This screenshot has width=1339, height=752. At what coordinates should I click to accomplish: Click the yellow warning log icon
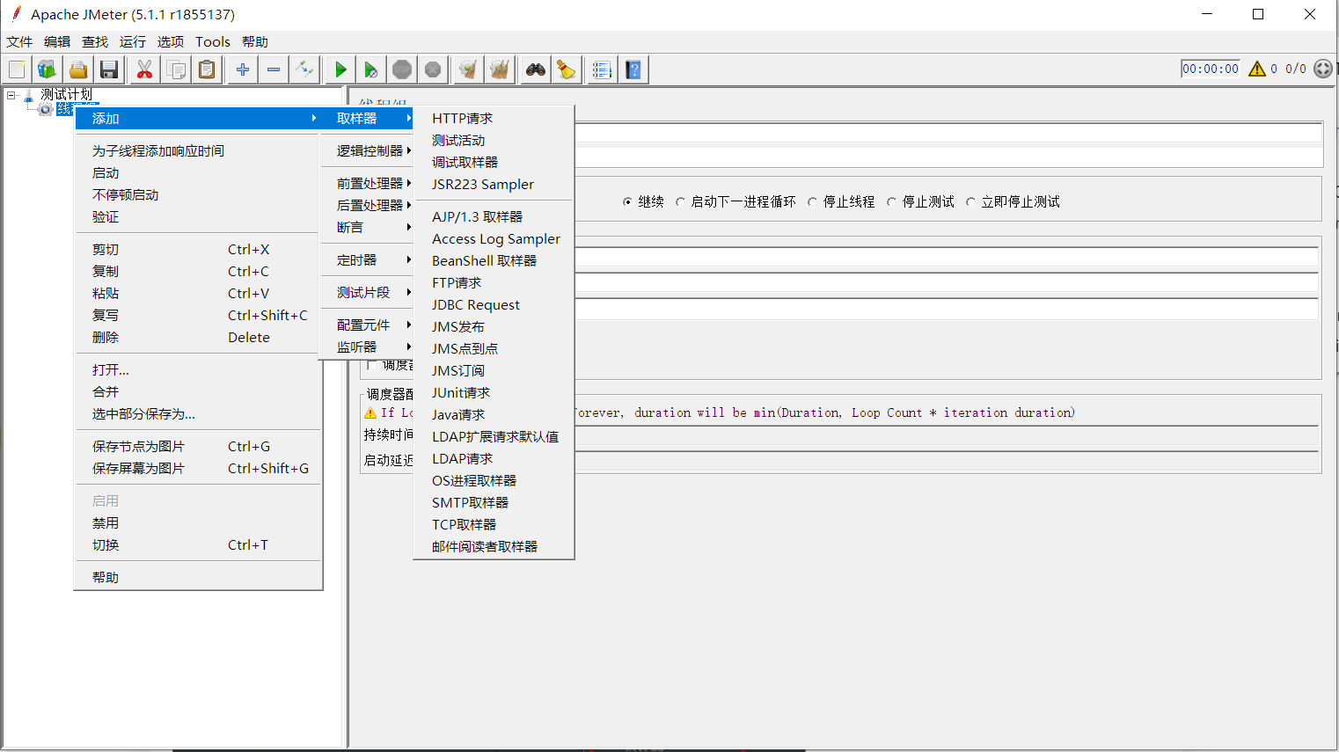click(x=1257, y=69)
